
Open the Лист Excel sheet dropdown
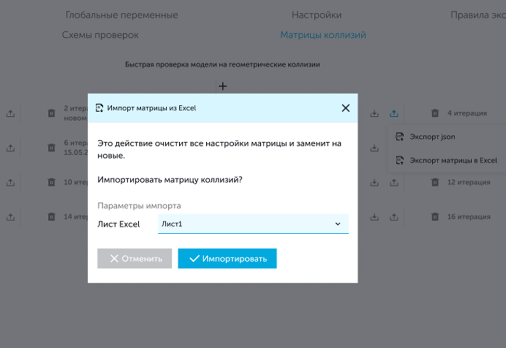[x=252, y=224]
